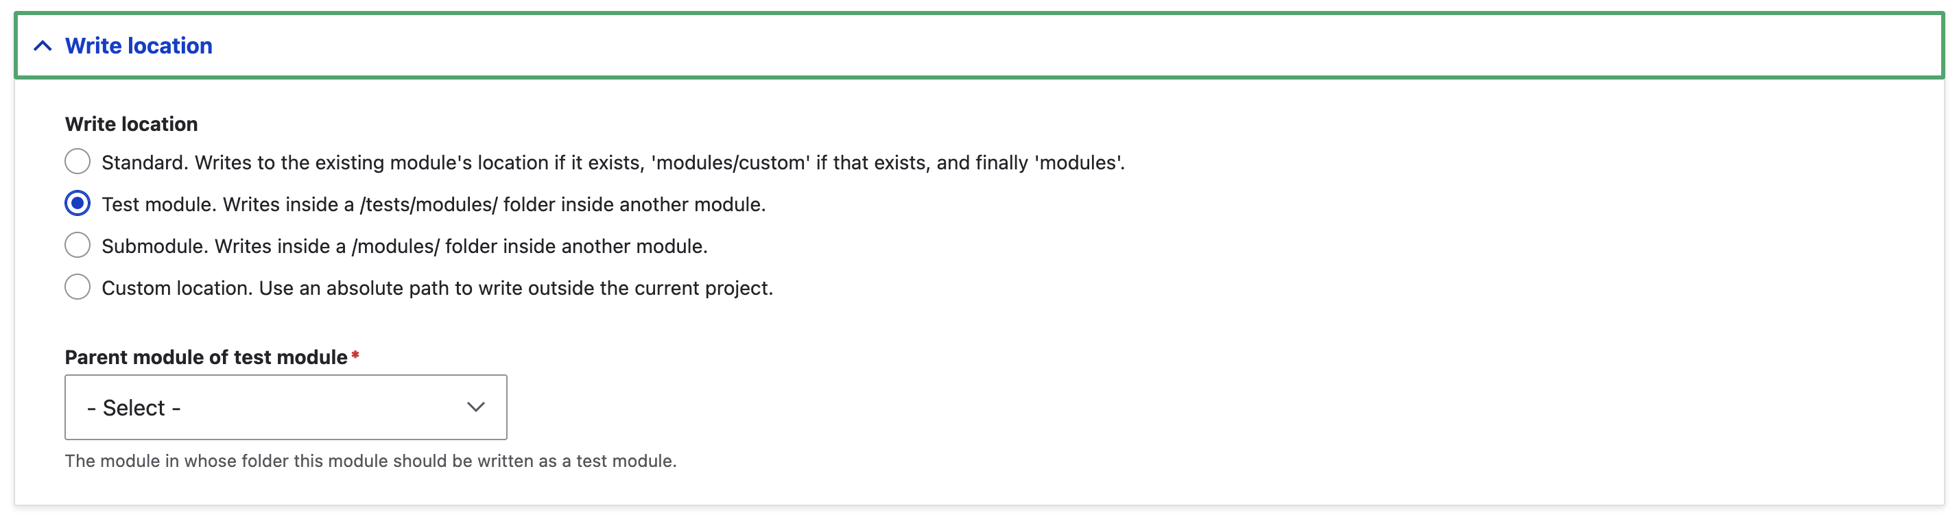Select the Test module radio button
This screenshot has height=517, width=1959.
pyautogui.click(x=78, y=204)
